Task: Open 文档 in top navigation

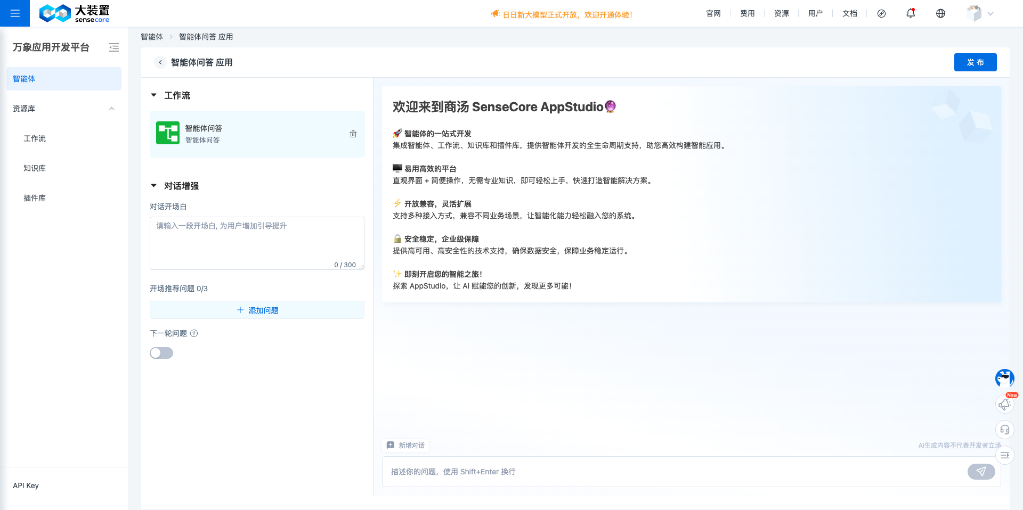Action: click(850, 13)
